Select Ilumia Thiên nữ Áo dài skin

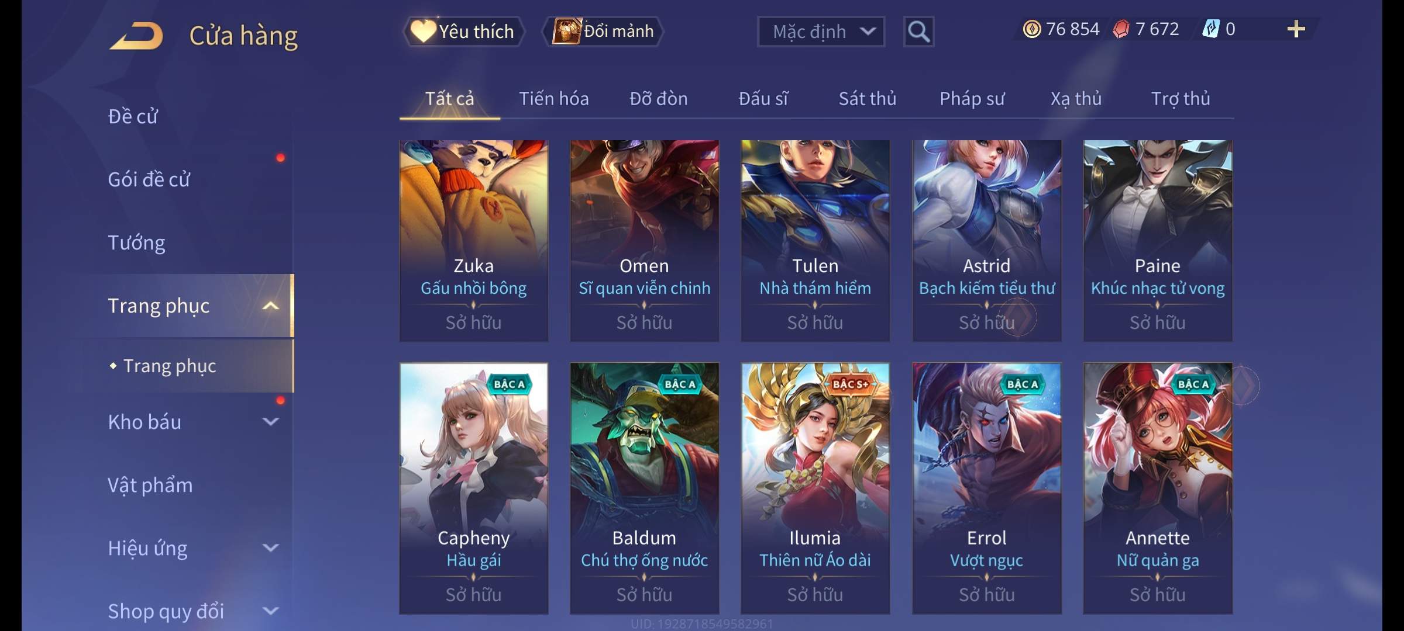click(815, 488)
